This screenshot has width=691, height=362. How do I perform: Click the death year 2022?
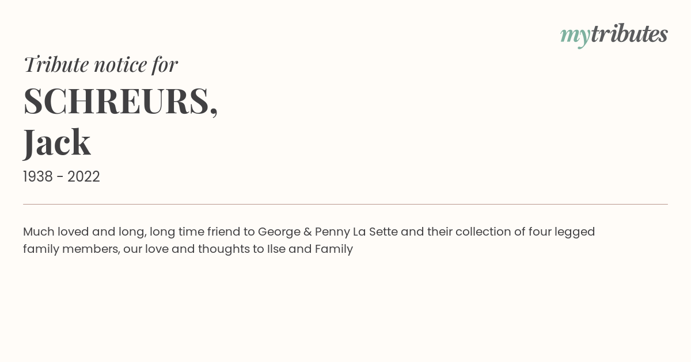83,177
